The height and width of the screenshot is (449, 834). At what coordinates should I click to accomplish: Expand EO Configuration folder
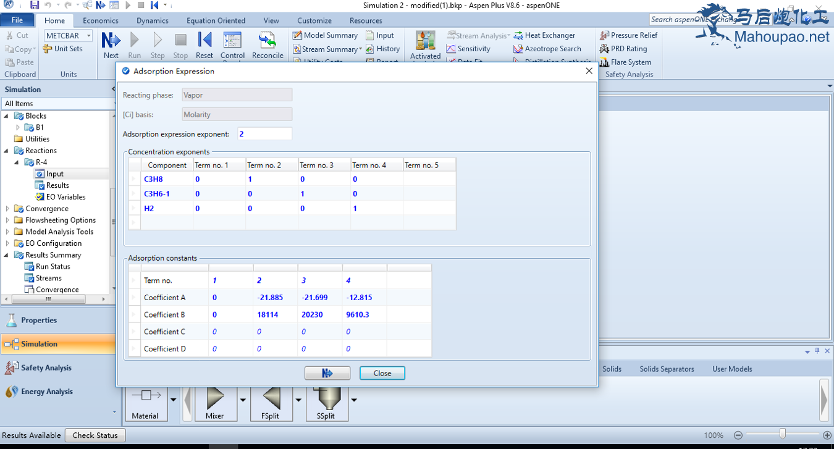7,243
